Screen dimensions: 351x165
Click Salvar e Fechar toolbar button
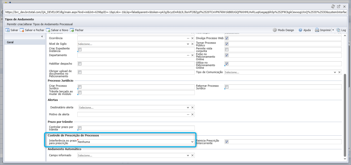coord(32,30)
